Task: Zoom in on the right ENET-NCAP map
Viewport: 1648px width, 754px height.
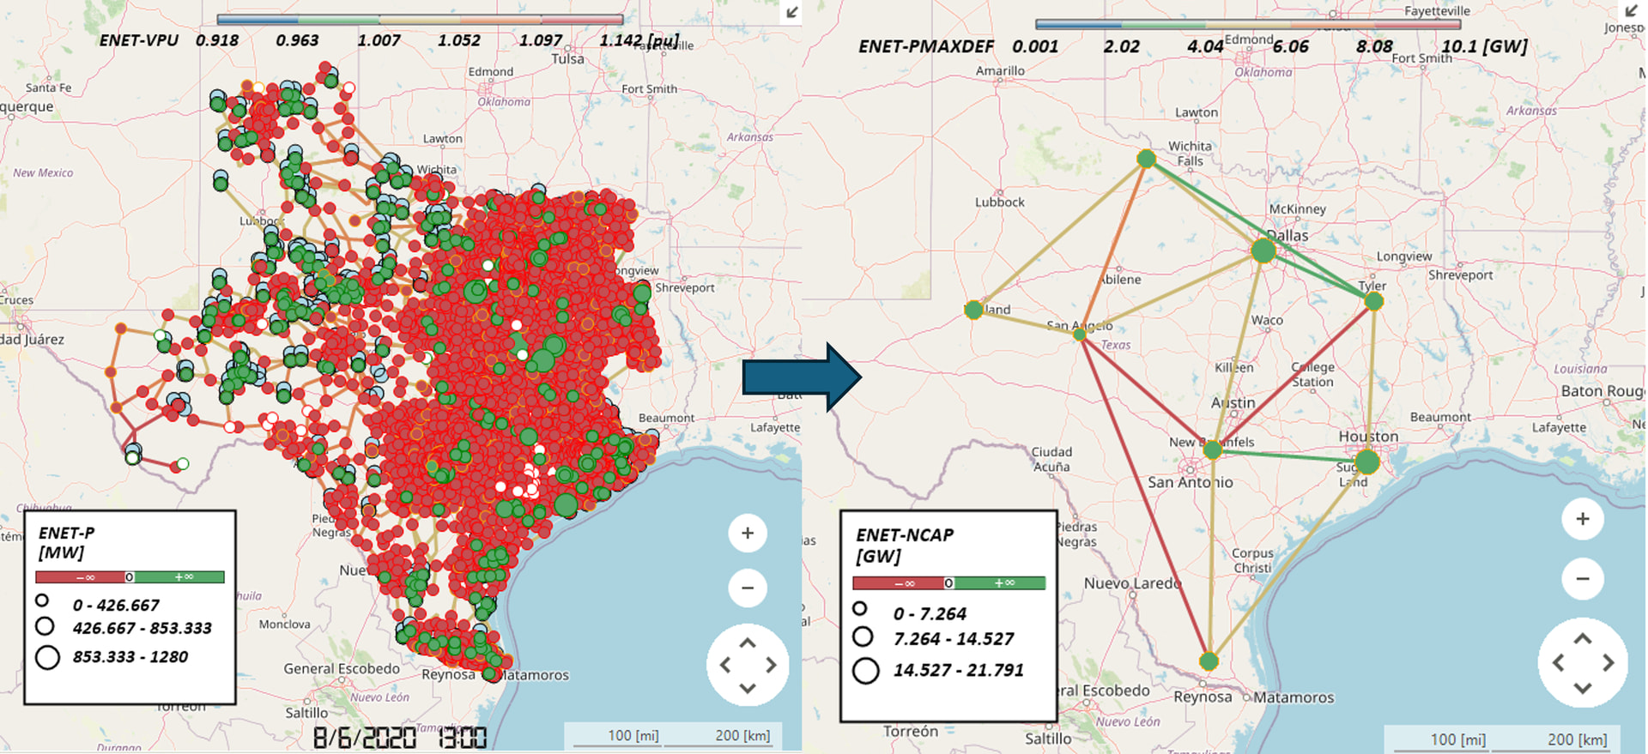Action: click(1582, 519)
